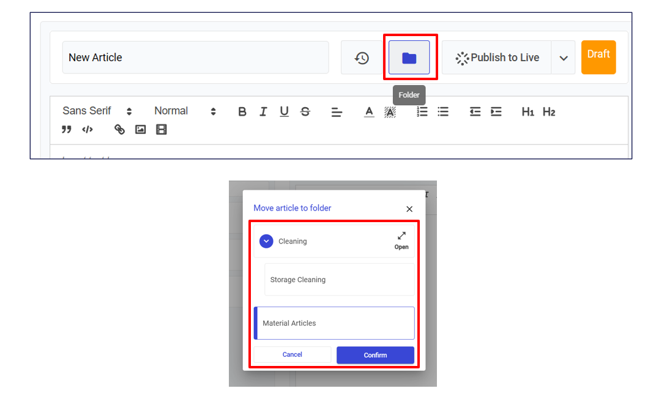This screenshot has height=410, width=656.
Task: Click the Confirm button
Action: tap(375, 355)
